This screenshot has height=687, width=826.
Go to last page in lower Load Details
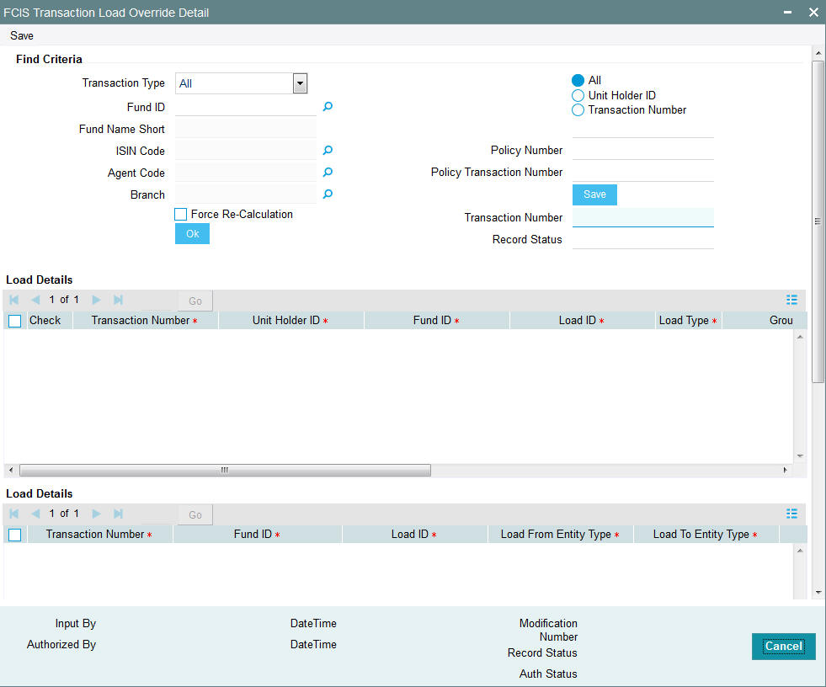point(118,514)
